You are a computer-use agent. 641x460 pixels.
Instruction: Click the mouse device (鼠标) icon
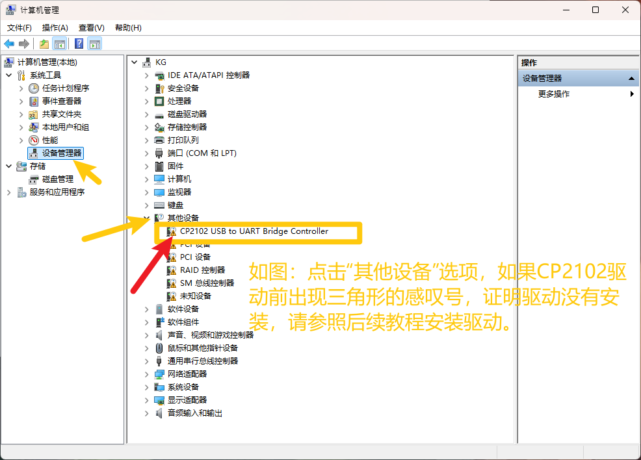coord(159,348)
